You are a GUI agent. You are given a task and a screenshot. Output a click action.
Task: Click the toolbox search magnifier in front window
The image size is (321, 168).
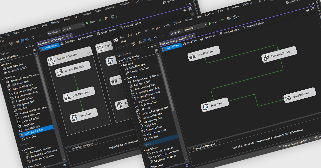pos(156,50)
